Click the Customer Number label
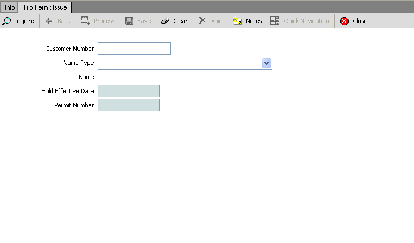 click(x=69, y=49)
